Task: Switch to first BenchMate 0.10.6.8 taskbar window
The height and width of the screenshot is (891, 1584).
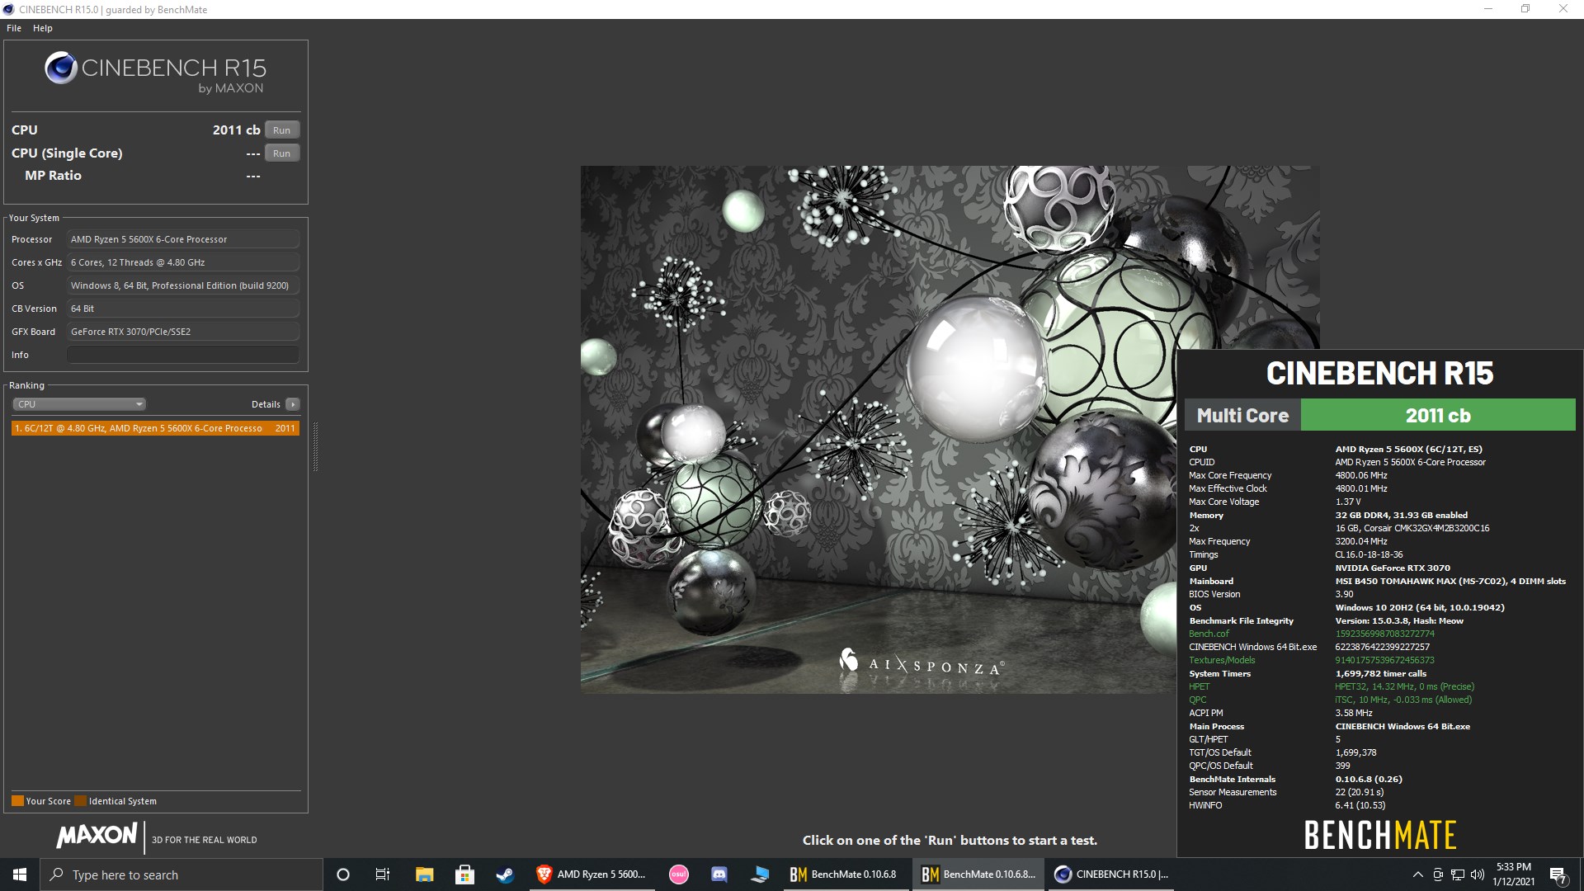Action: (x=845, y=874)
